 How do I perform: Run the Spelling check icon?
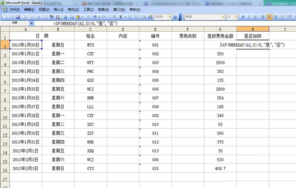coord(51,17)
